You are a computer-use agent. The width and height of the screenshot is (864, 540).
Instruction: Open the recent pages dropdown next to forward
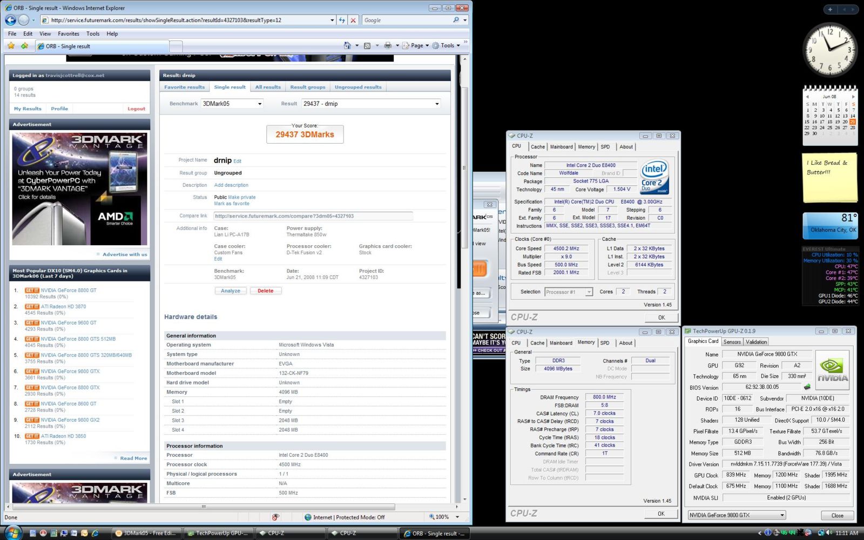click(x=33, y=20)
